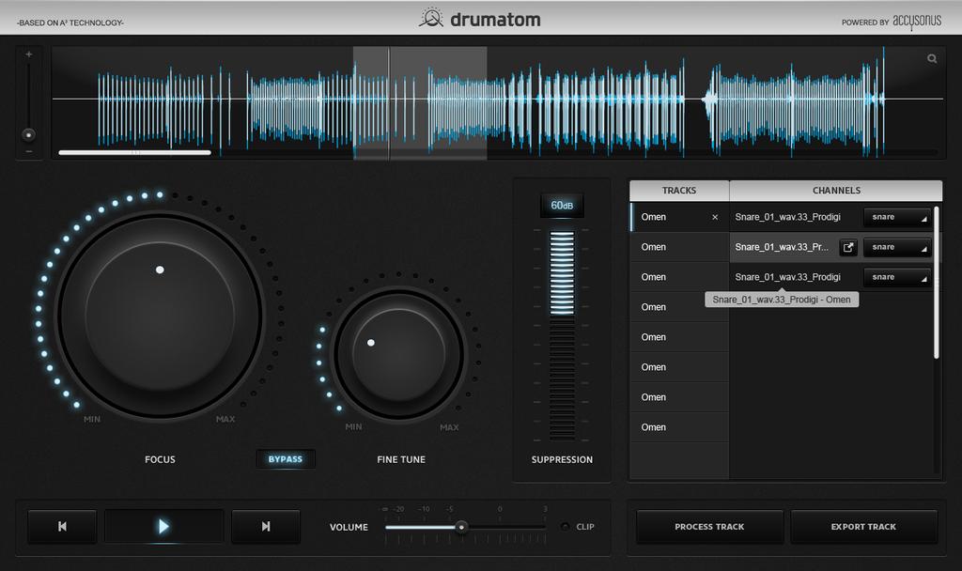Click the large FOCUS knob
This screenshot has width=962, height=571.
[160, 316]
